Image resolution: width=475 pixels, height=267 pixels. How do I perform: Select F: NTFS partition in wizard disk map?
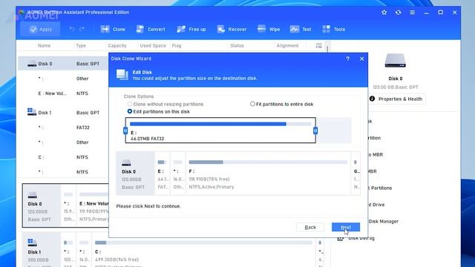(268, 174)
